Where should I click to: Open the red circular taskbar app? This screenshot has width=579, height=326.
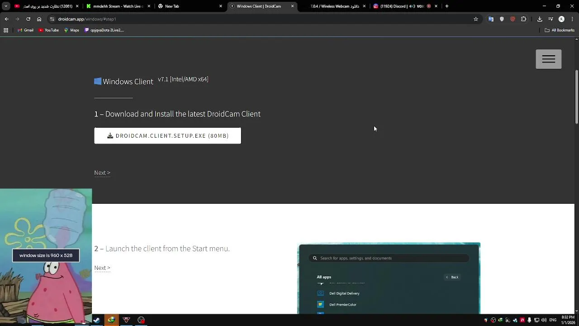click(x=141, y=320)
